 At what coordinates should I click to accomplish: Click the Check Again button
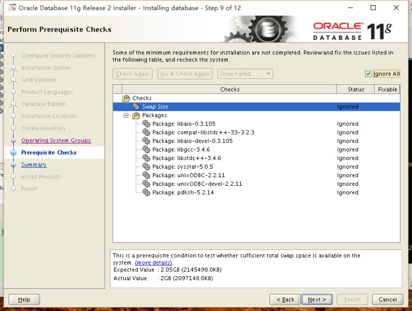click(132, 74)
